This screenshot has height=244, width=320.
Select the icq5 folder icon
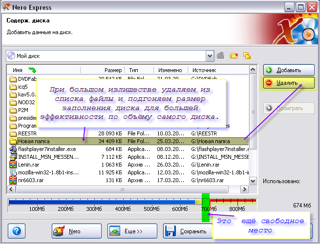click(13, 87)
